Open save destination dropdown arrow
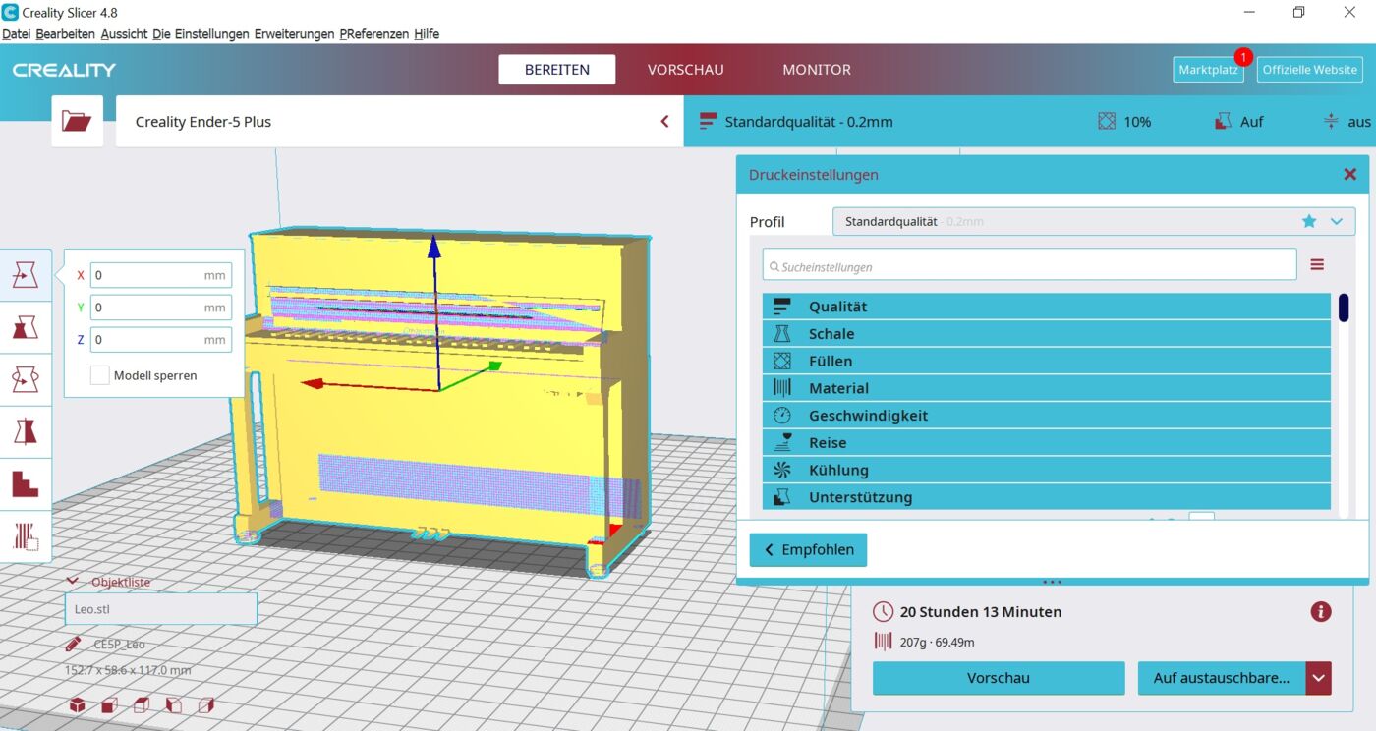Screen dimensions: 1376x731 [x=1319, y=678]
